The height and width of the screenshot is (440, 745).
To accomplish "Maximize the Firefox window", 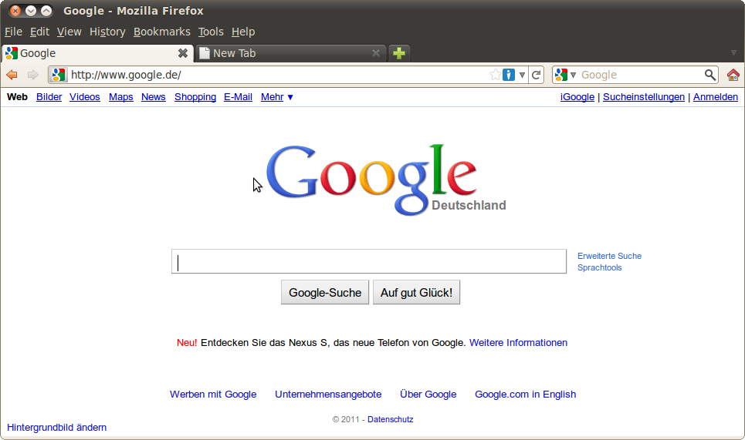I will click(46, 11).
